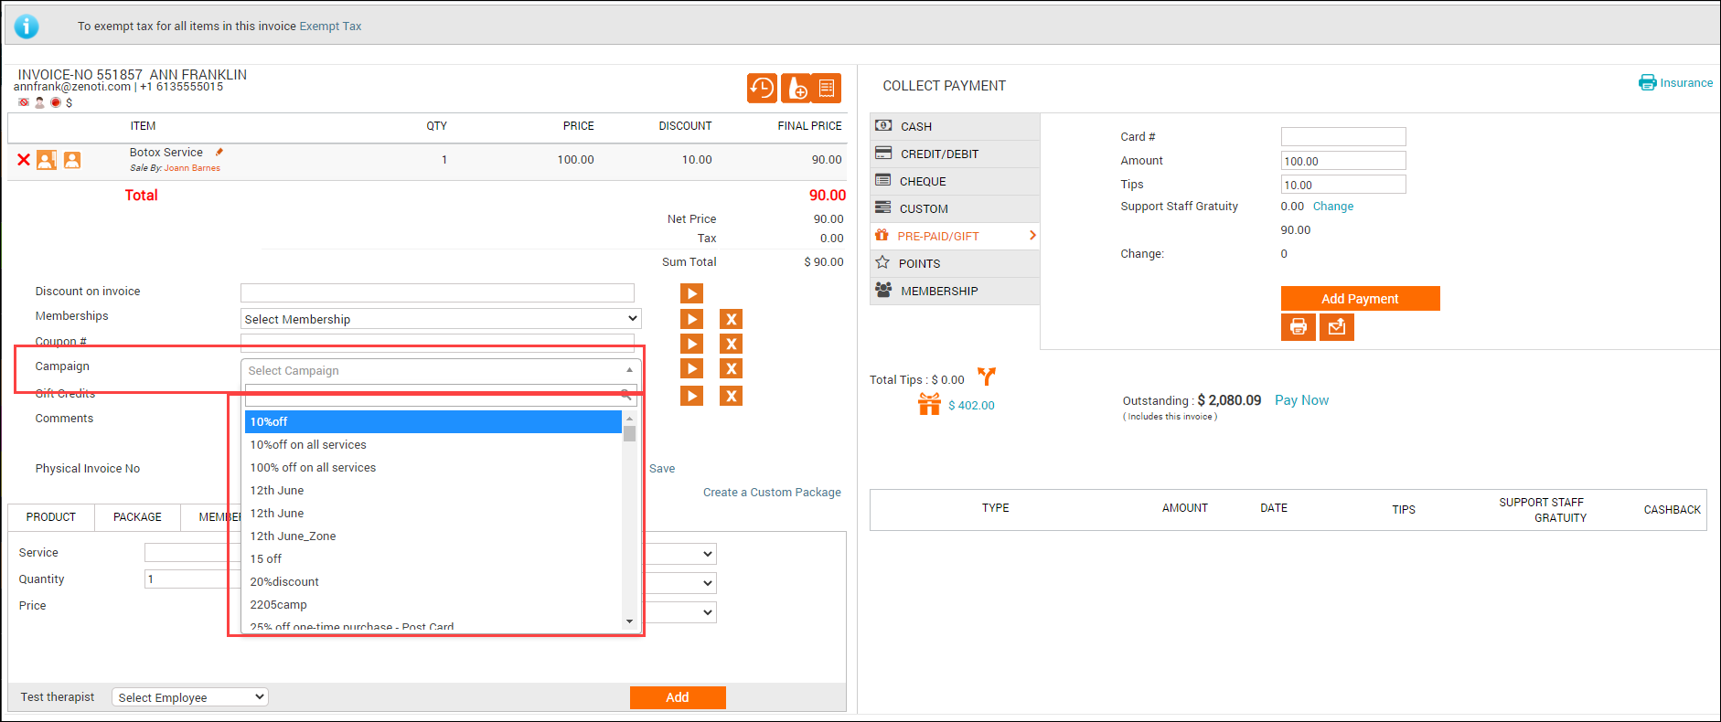Open the receipt view icon
The image size is (1721, 722).
[827, 88]
